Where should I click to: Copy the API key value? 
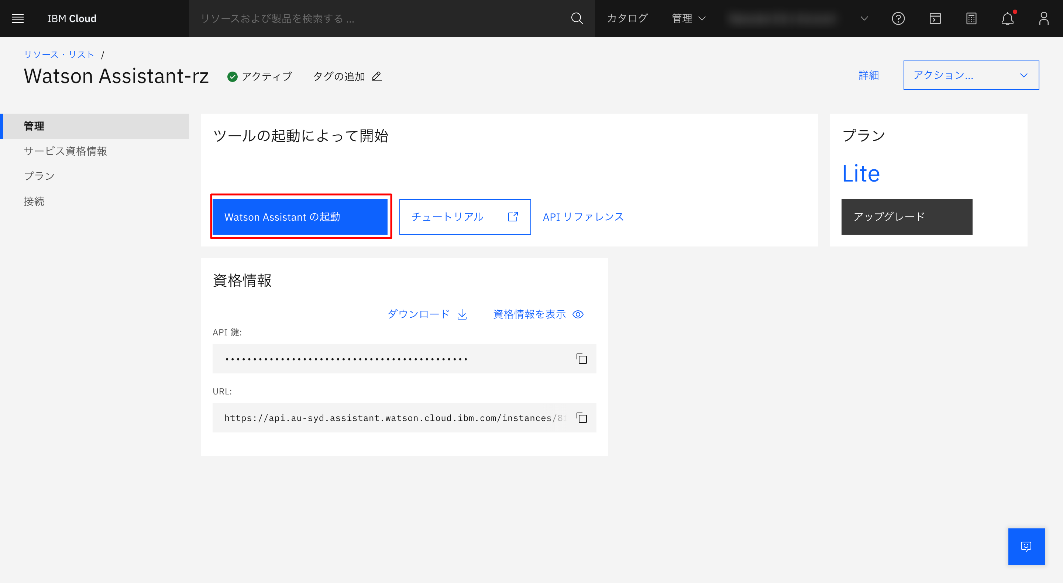pos(581,359)
